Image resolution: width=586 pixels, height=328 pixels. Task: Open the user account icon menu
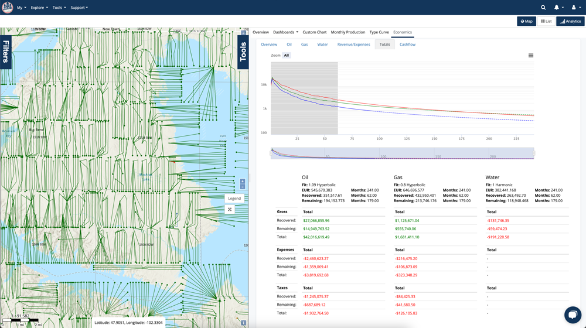pyautogui.click(x=574, y=8)
